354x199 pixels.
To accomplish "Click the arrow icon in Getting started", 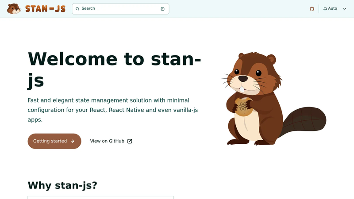I will (73, 141).
